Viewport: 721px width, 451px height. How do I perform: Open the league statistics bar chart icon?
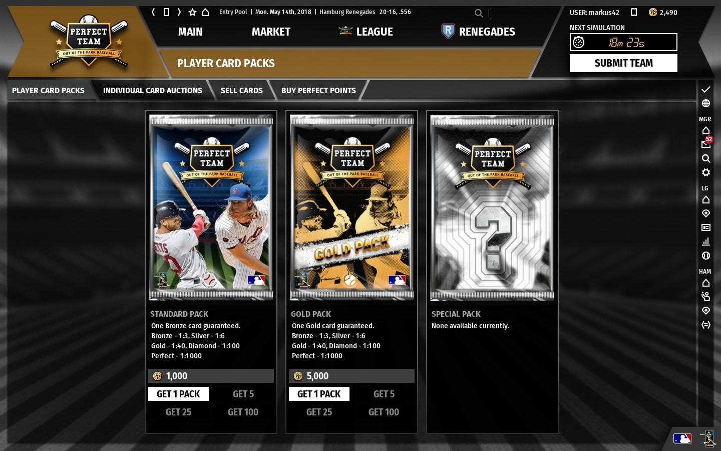coord(706,242)
